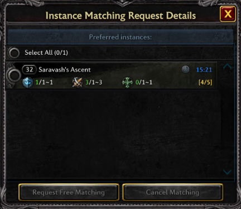Click the down chevron below the list

coord(227,172)
